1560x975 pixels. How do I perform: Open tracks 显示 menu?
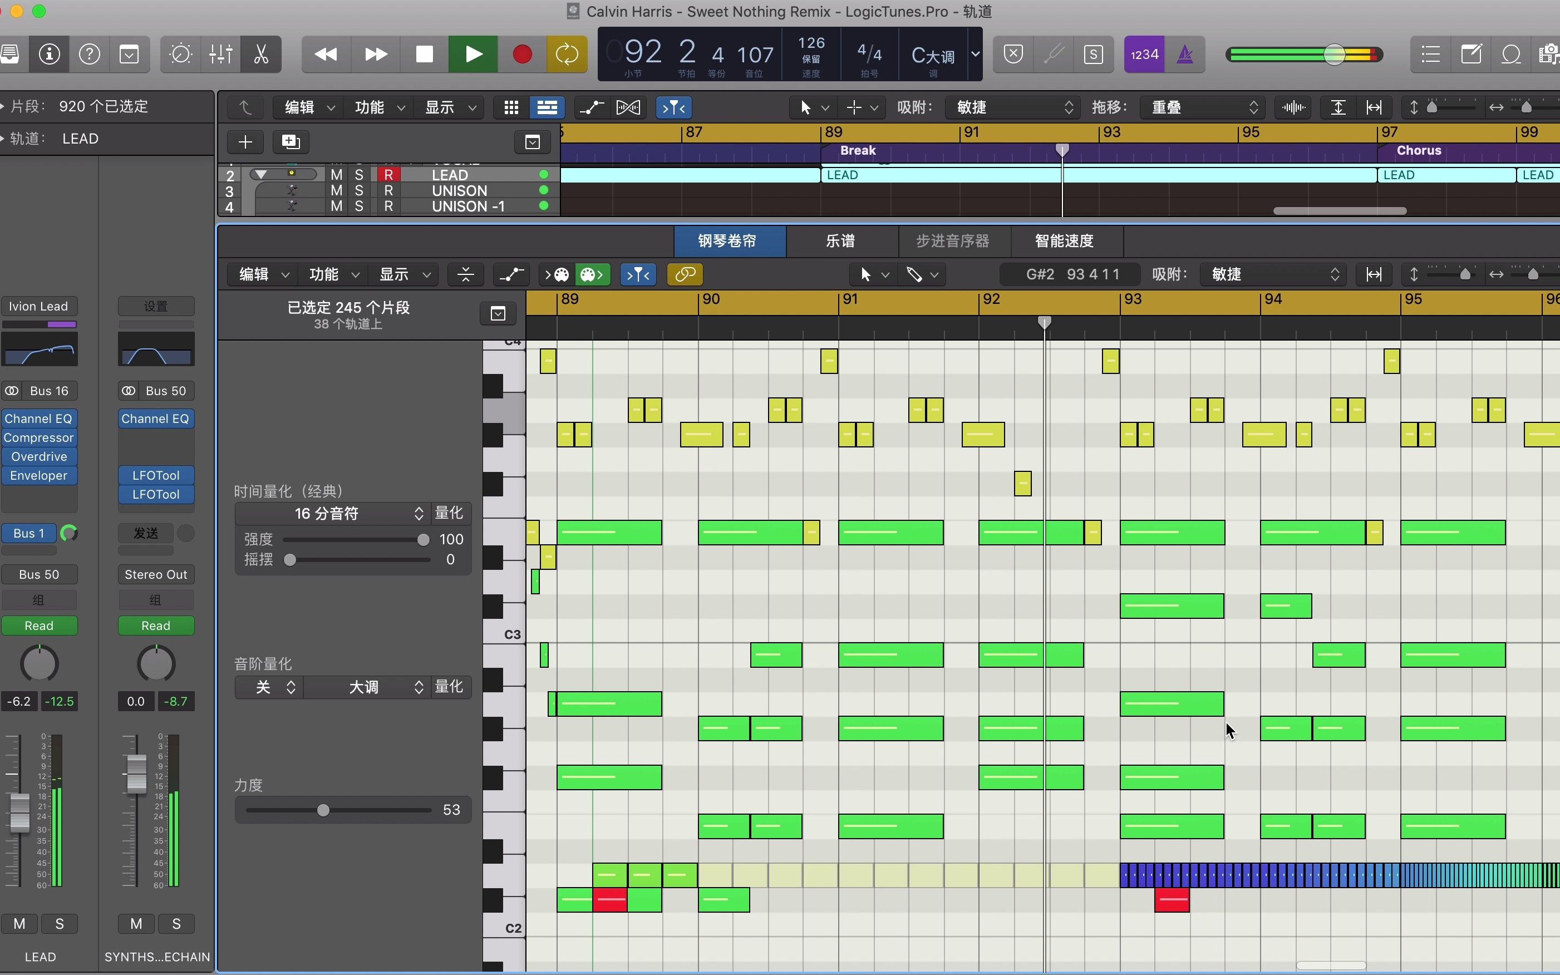coord(449,107)
